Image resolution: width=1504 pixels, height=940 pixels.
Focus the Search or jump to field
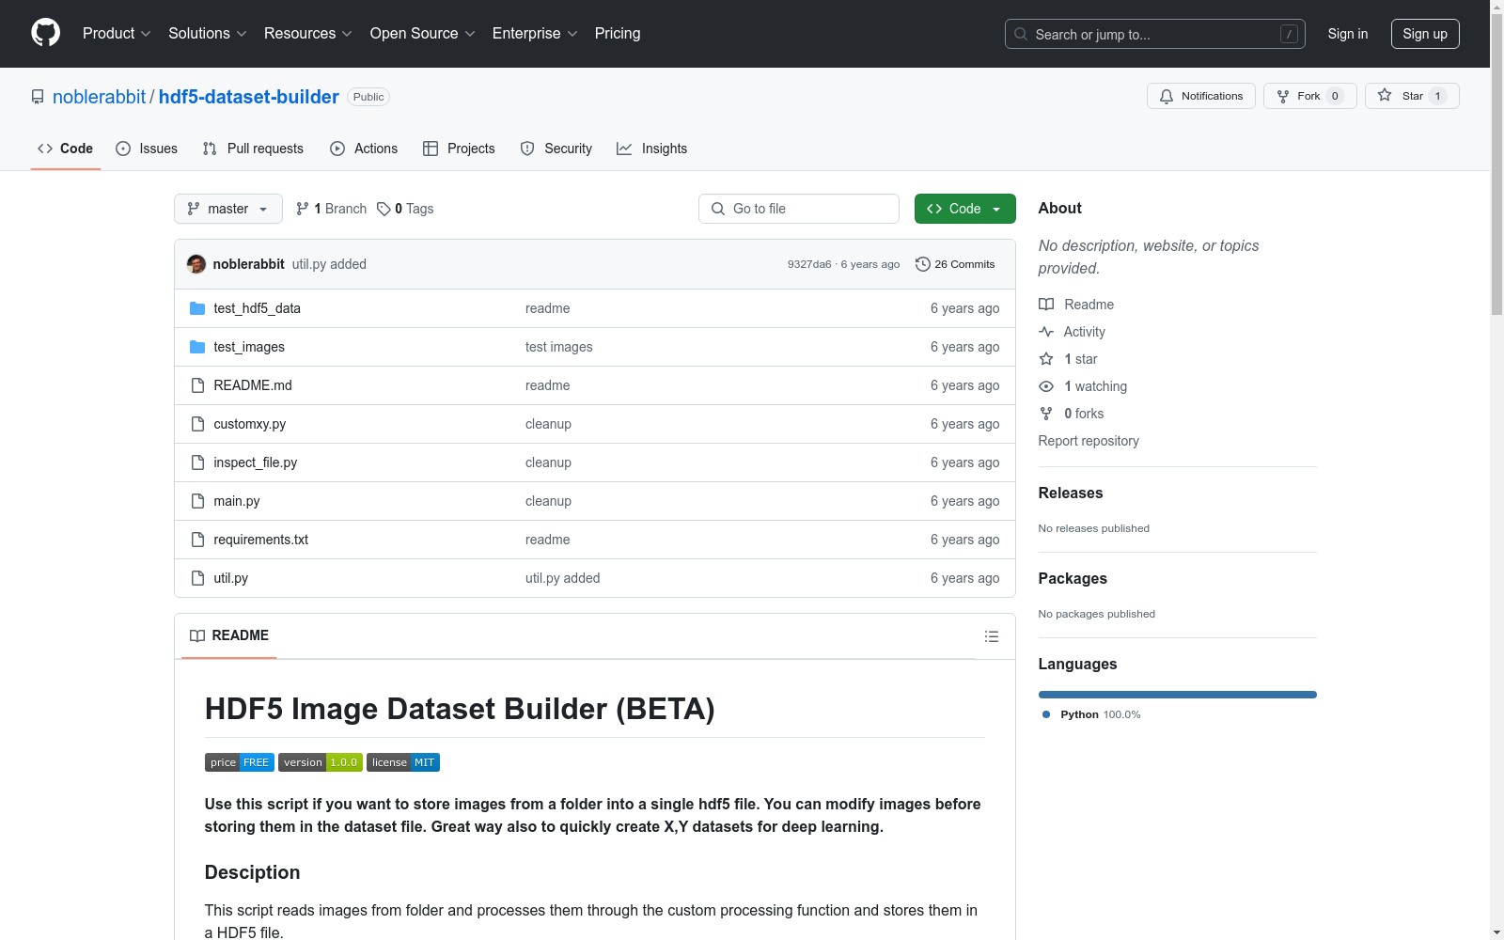click(x=1155, y=34)
